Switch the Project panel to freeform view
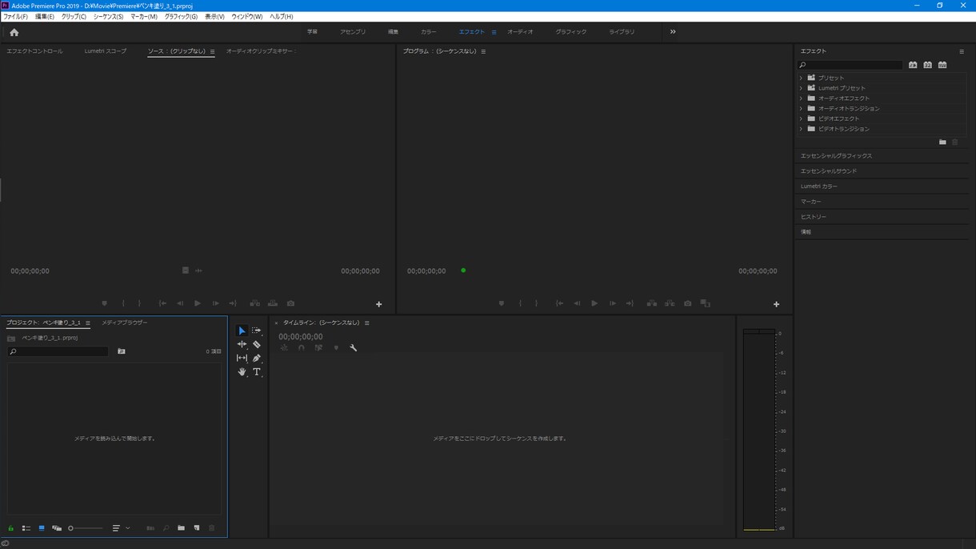Image resolution: width=976 pixels, height=549 pixels. coord(57,528)
